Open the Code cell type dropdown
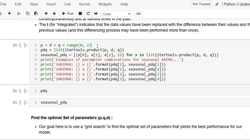The width and height of the screenshot is (250, 140). coord(116,14)
